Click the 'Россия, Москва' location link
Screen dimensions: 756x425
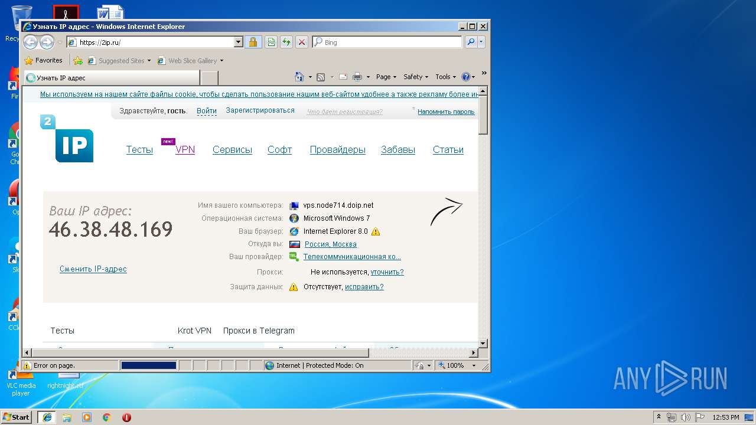[331, 244]
